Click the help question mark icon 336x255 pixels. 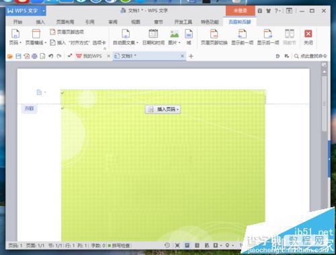pos(276,11)
